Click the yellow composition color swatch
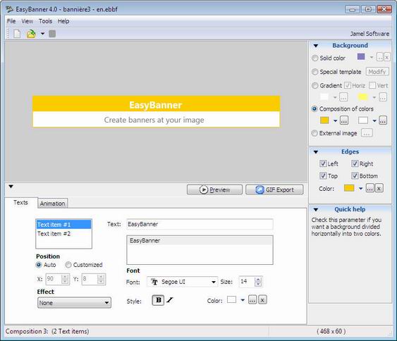397x341 pixels. 324,120
